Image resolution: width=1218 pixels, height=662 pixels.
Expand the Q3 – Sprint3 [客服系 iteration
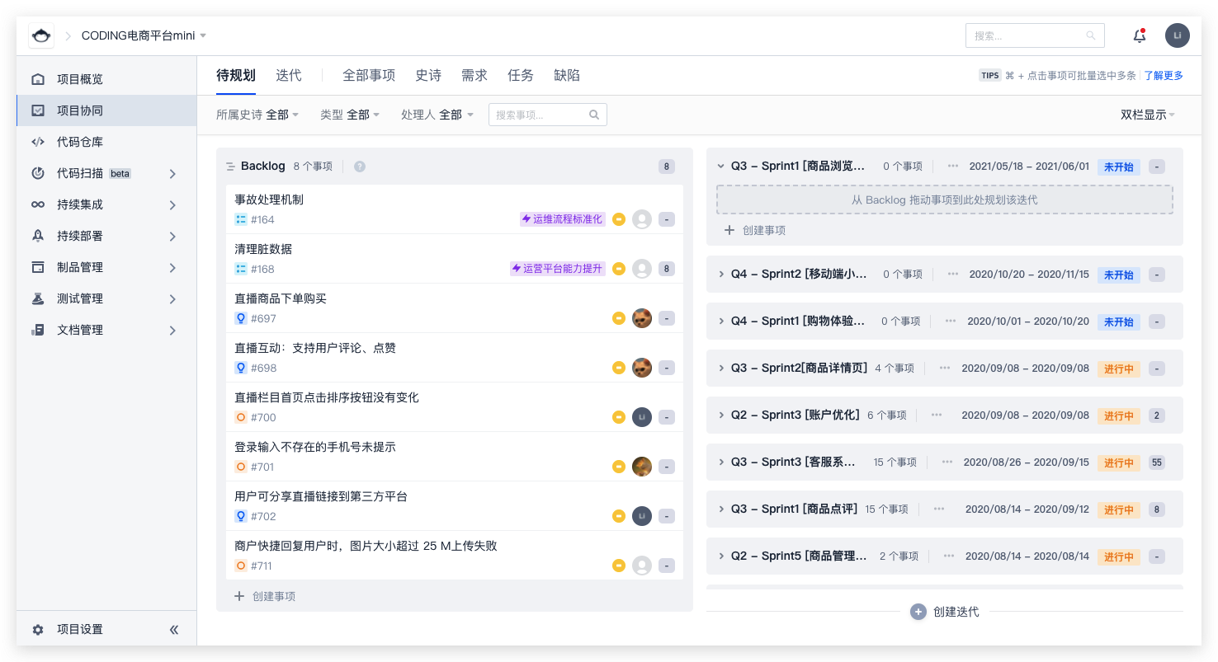pyautogui.click(x=720, y=462)
